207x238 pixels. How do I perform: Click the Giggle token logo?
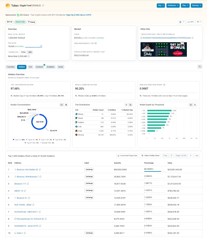[x=8, y=5]
